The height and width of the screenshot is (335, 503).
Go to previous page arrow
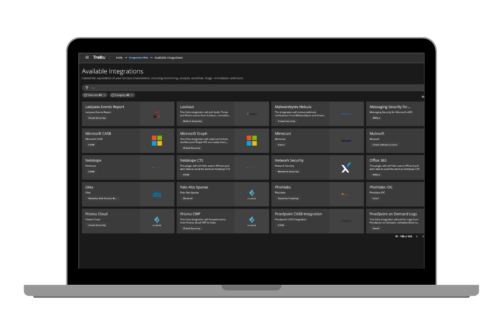[x=416, y=237]
